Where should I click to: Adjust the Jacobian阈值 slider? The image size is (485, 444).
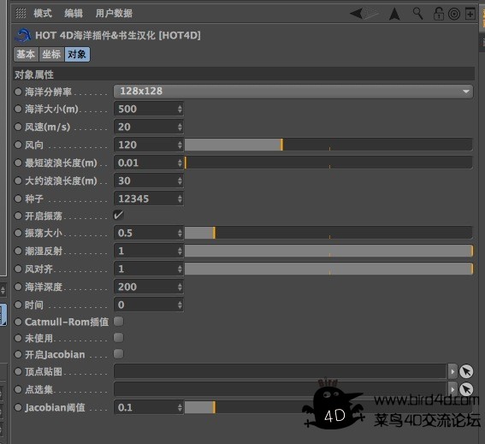[x=328, y=407]
